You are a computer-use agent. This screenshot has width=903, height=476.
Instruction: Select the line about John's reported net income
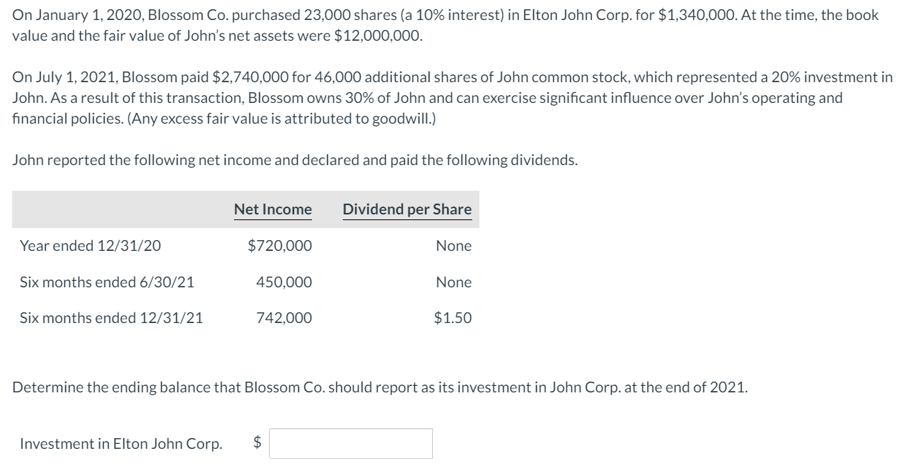tap(295, 159)
